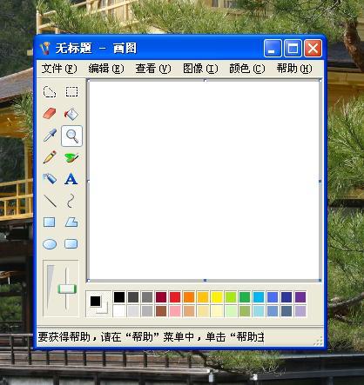Viewport: 364px width, 385px height.
Task: Select the rectangular Select tool
Action: (71, 92)
